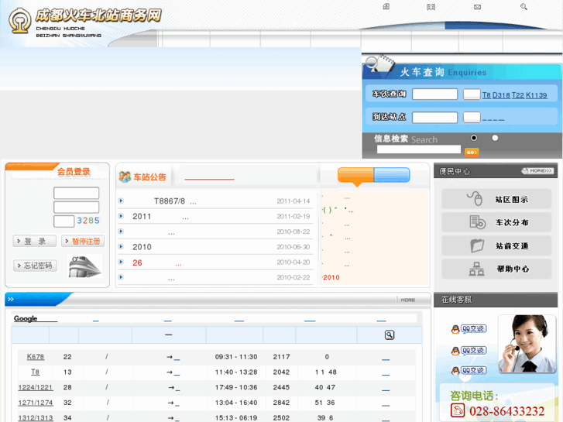
Task: Open the 车次分布 menu item
Action: [496, 222]
